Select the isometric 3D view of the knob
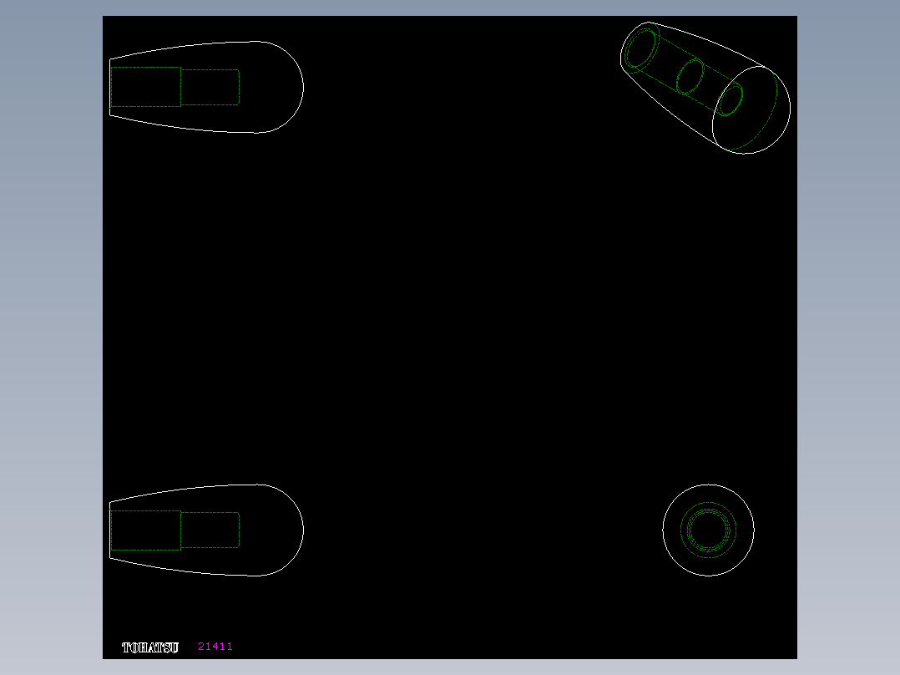Image resolution: width=900 pixels, height=675 pixels. [705, 88]
